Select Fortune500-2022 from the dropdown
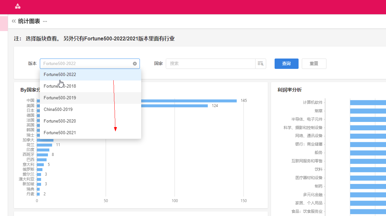This screenshot has width=386, height=216. [x=60, y=75]
